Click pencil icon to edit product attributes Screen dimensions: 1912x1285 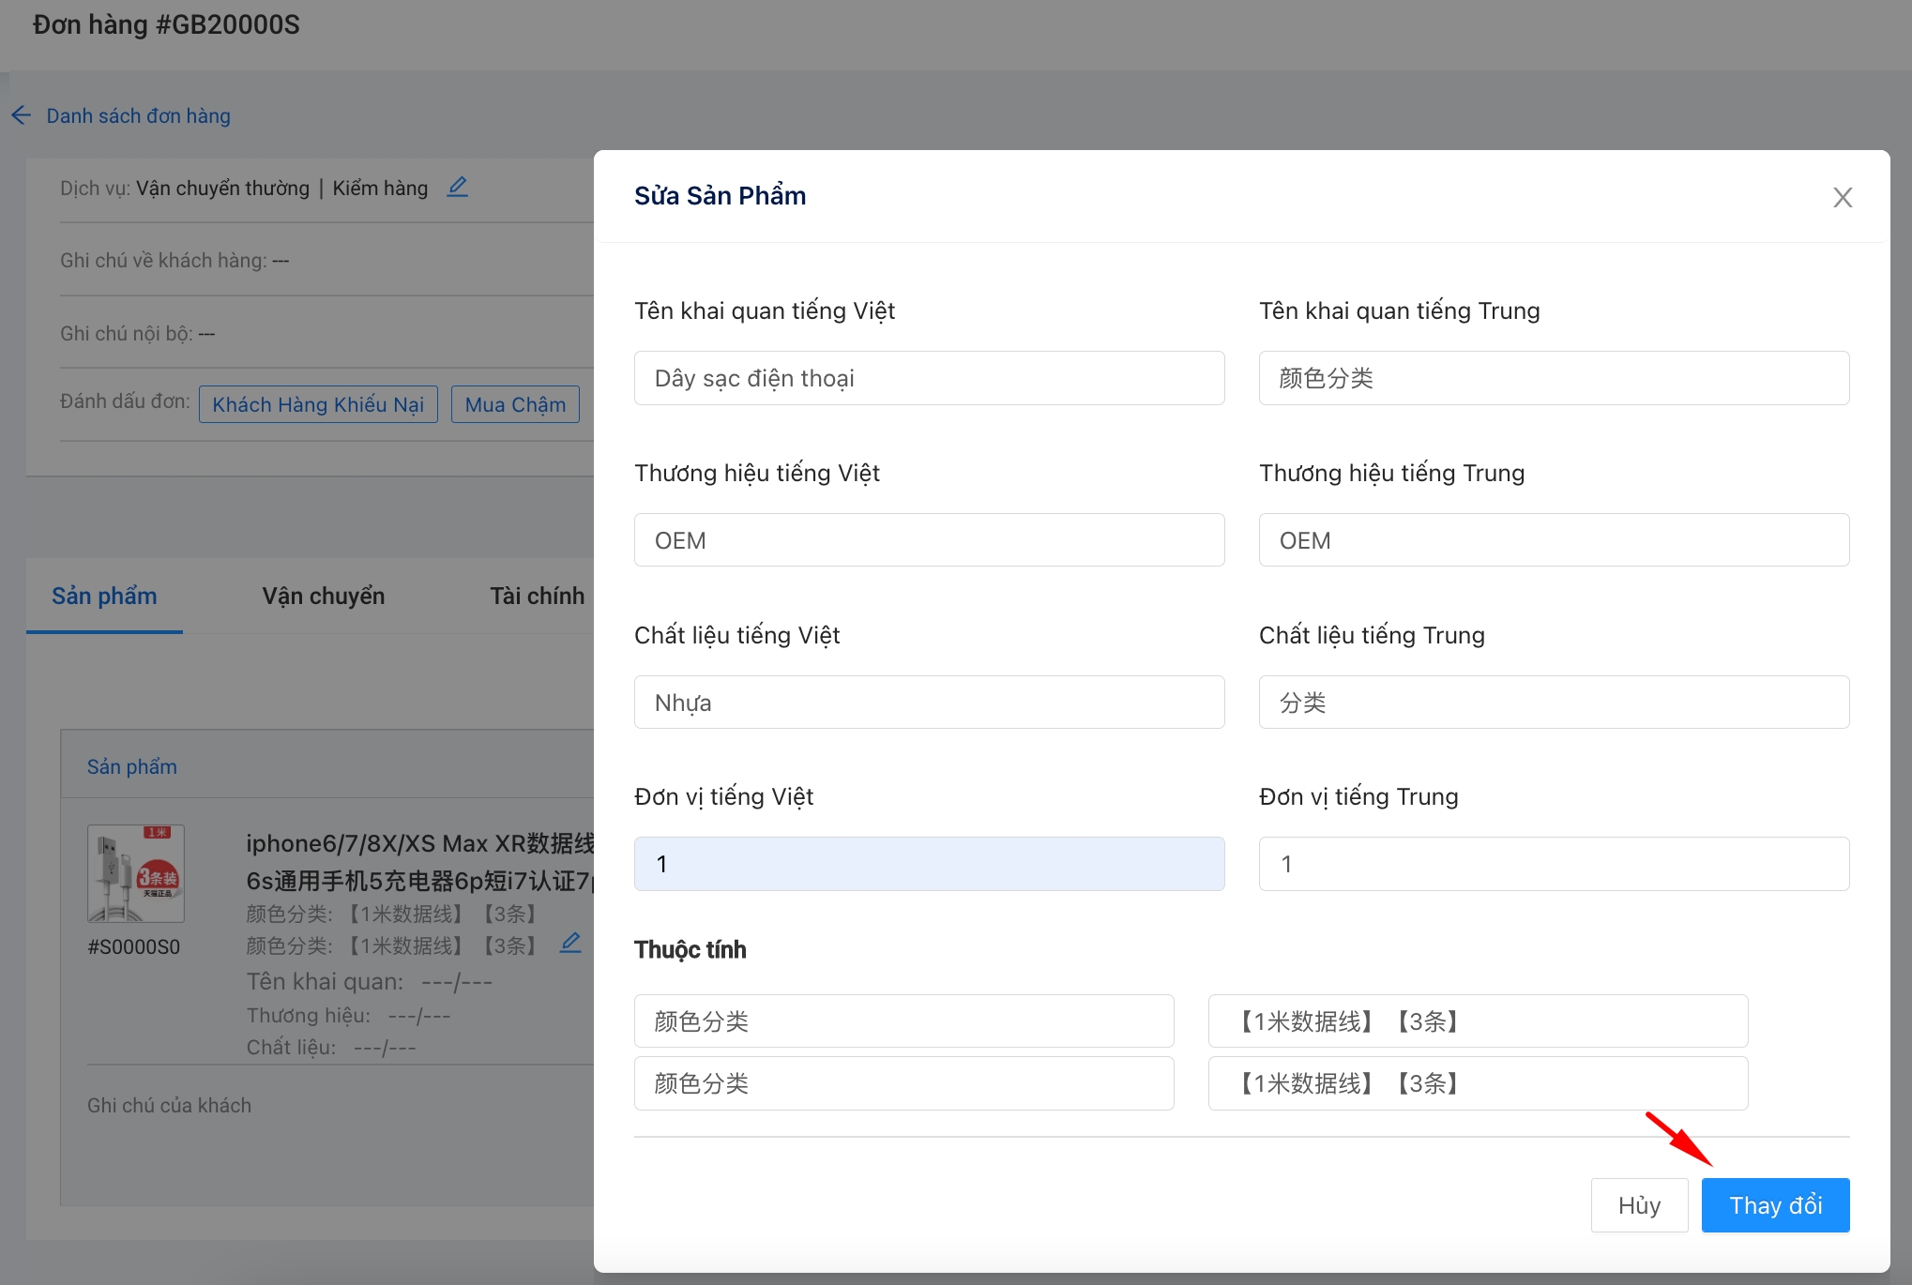click(x=569, y=943)
